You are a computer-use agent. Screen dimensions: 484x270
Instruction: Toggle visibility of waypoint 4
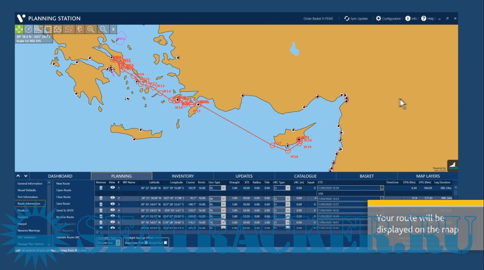[113, 210]
